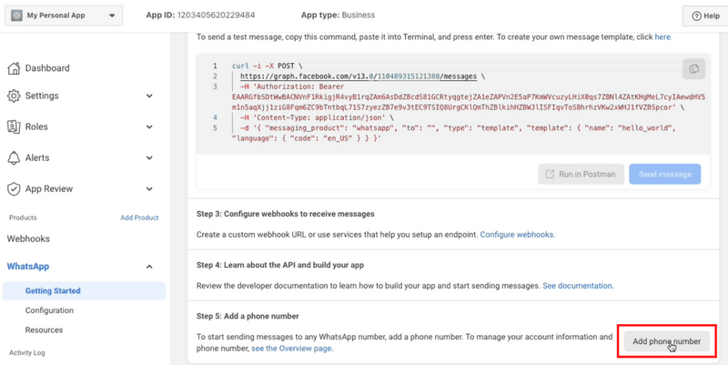Click the Send message button
Viewport: 728px width, 365px height.
coord(665,174)
